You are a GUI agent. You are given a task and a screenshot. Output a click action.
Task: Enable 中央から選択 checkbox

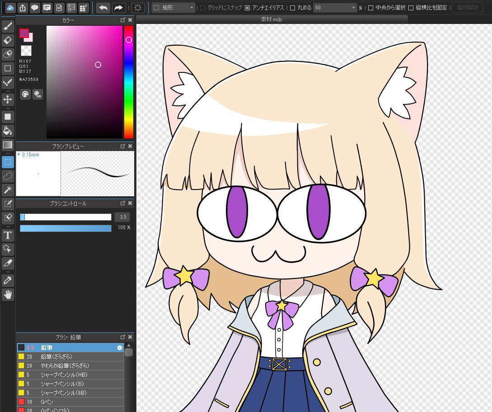tap(370, 8)
